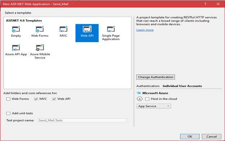Select the Azure Mobile Service template
The height and width of the screenshot is (141, 225).
(40, 52)
